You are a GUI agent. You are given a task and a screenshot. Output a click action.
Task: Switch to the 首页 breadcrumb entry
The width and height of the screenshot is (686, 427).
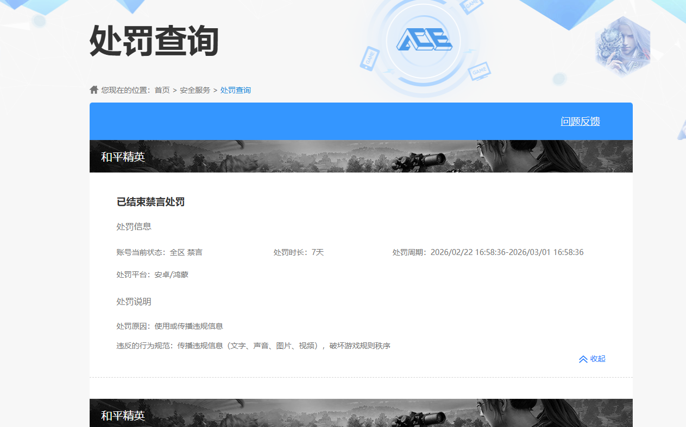160,90
